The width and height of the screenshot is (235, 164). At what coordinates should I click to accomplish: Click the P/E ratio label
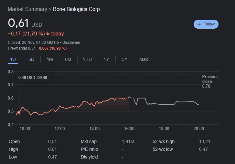tap(89, 149)
